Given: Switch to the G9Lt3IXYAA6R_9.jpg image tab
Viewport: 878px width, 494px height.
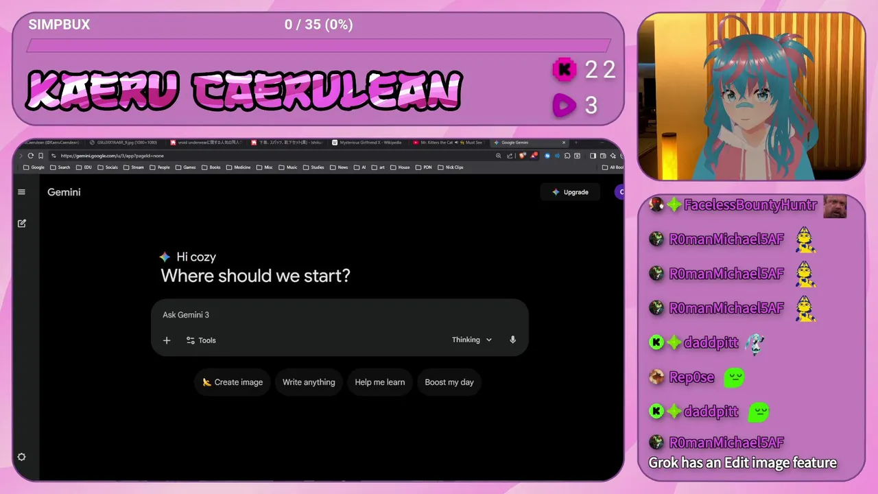Looking at the screenshot, I should coord(123,143).
